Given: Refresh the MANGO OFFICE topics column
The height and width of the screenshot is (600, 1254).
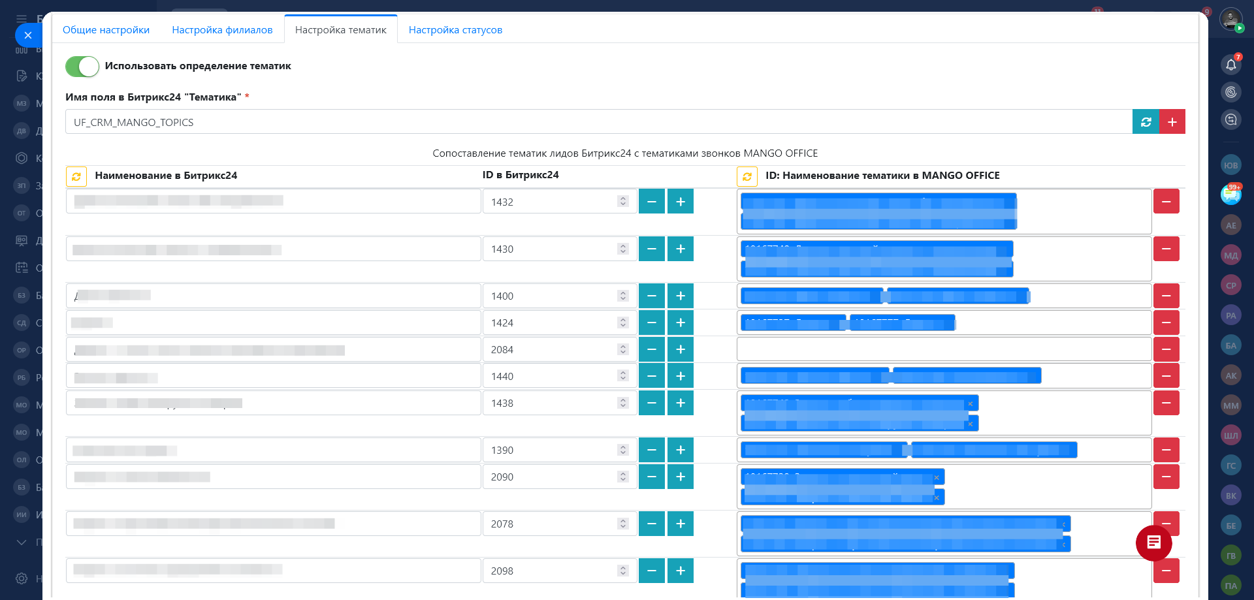Looking at the screenshot, I should point(747,176).
